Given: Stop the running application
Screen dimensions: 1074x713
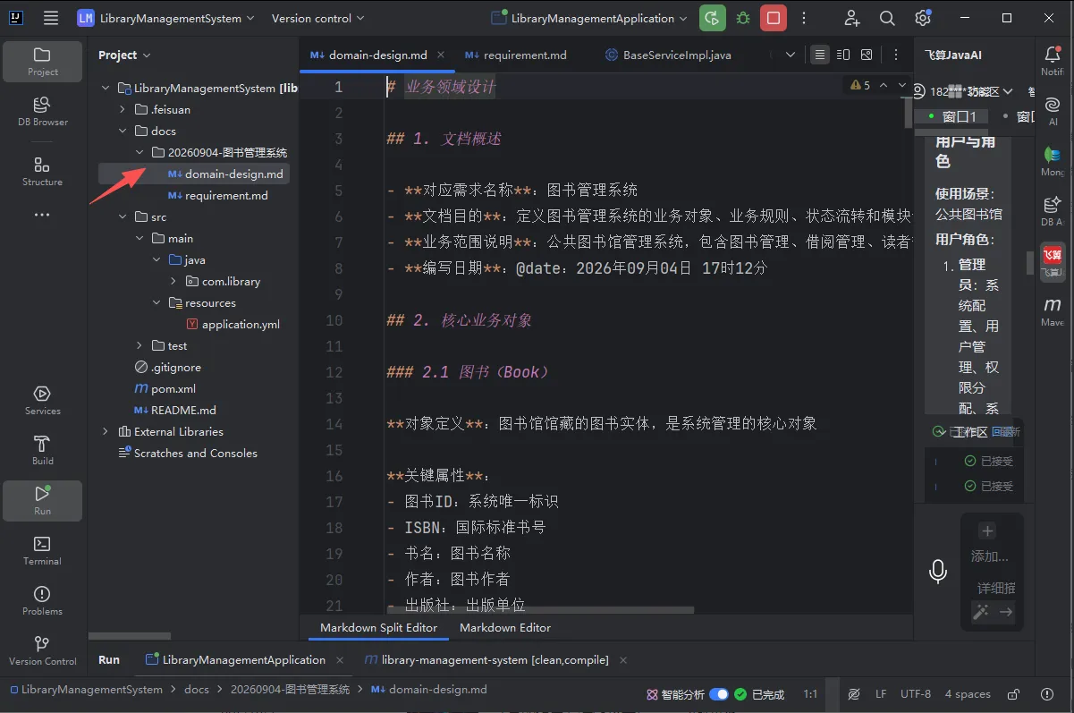Looking at the screenshot, I should [774, 18].
